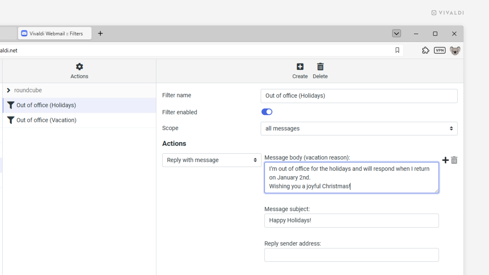
Task: Click the funnel icon beside Out of office (Vacation)
Action: (x=10, y=120)
